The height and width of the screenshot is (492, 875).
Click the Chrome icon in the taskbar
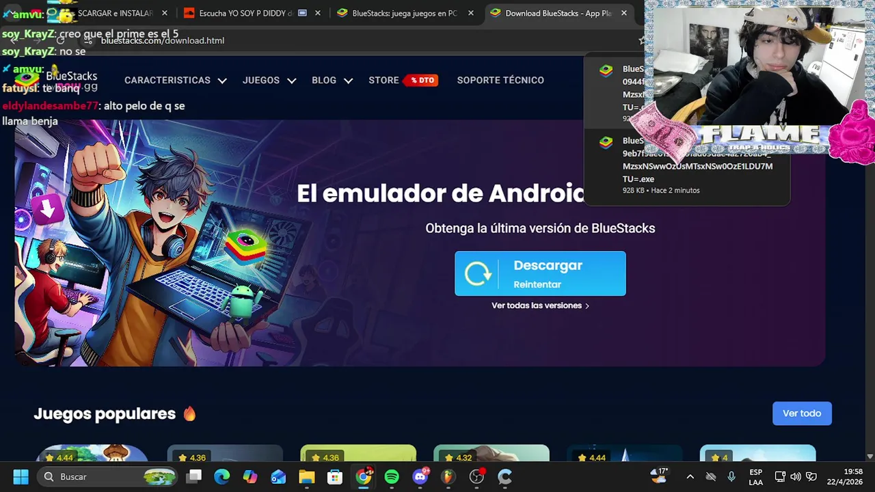pos(363,477)
